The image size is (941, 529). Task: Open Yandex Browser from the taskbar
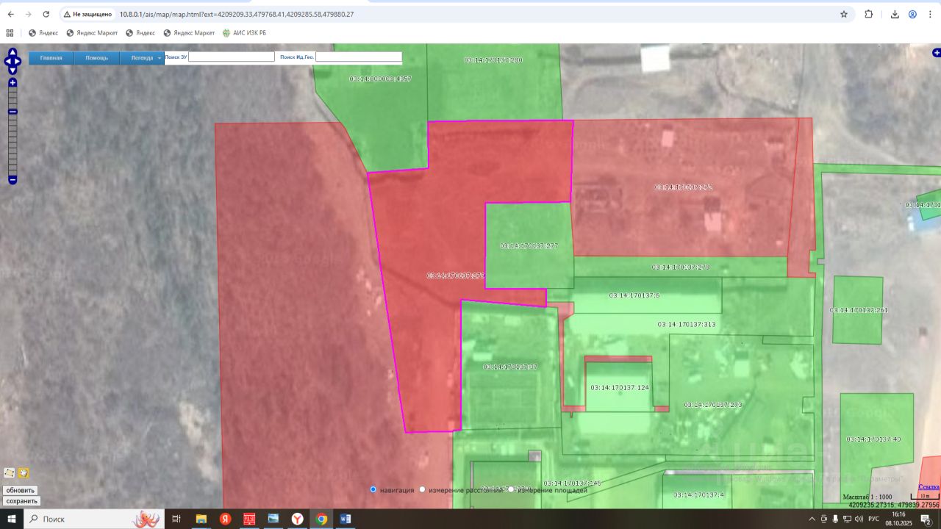pyautogui.click(x=297, y=519)
